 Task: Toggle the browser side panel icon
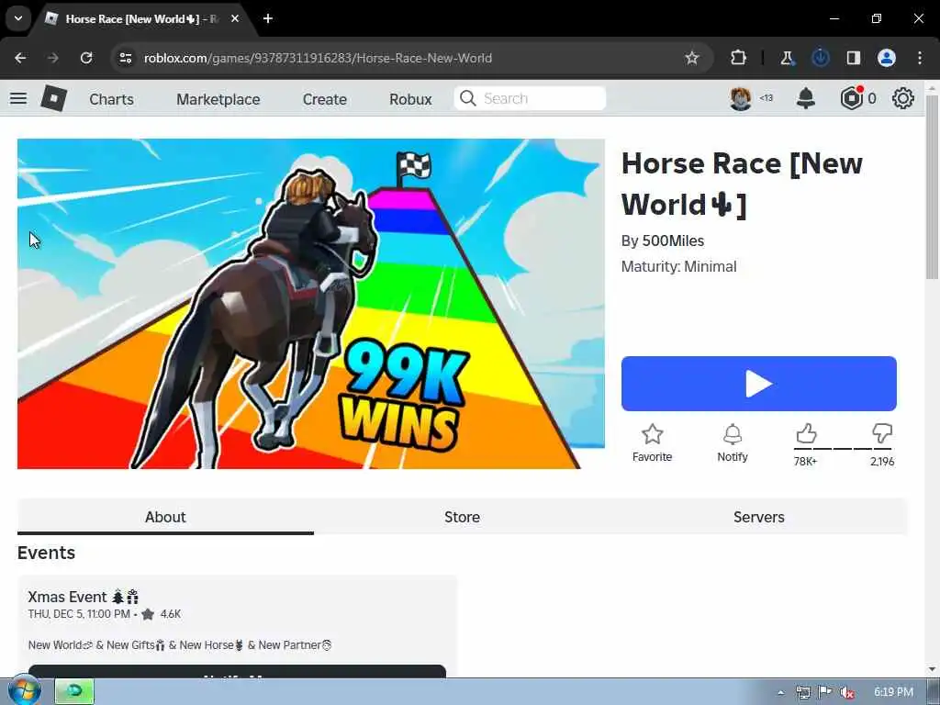[x=853, y=58]
